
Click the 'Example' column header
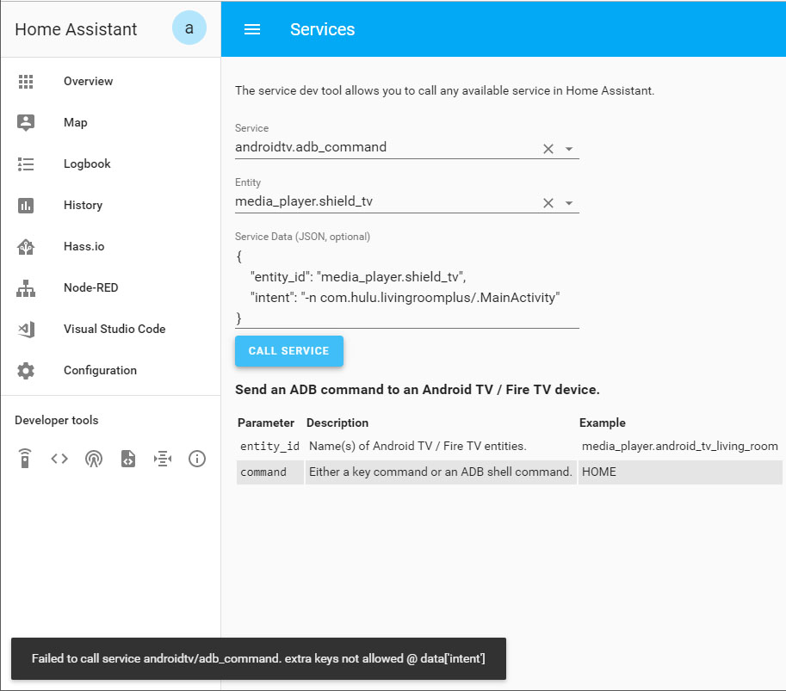coord(602,423)
